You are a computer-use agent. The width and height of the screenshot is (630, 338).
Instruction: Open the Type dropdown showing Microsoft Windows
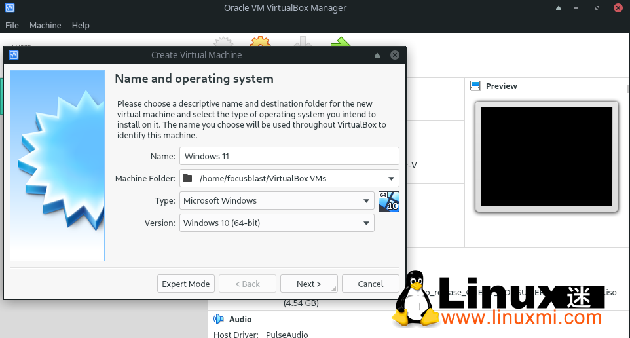277,200
